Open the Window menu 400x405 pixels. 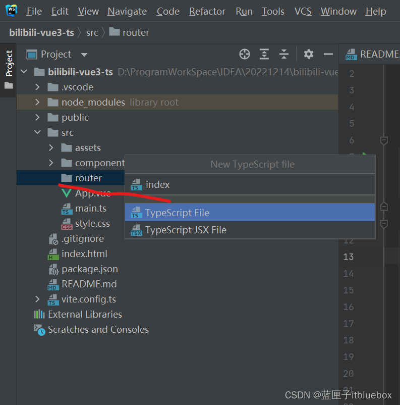click(x=338, y=12)
